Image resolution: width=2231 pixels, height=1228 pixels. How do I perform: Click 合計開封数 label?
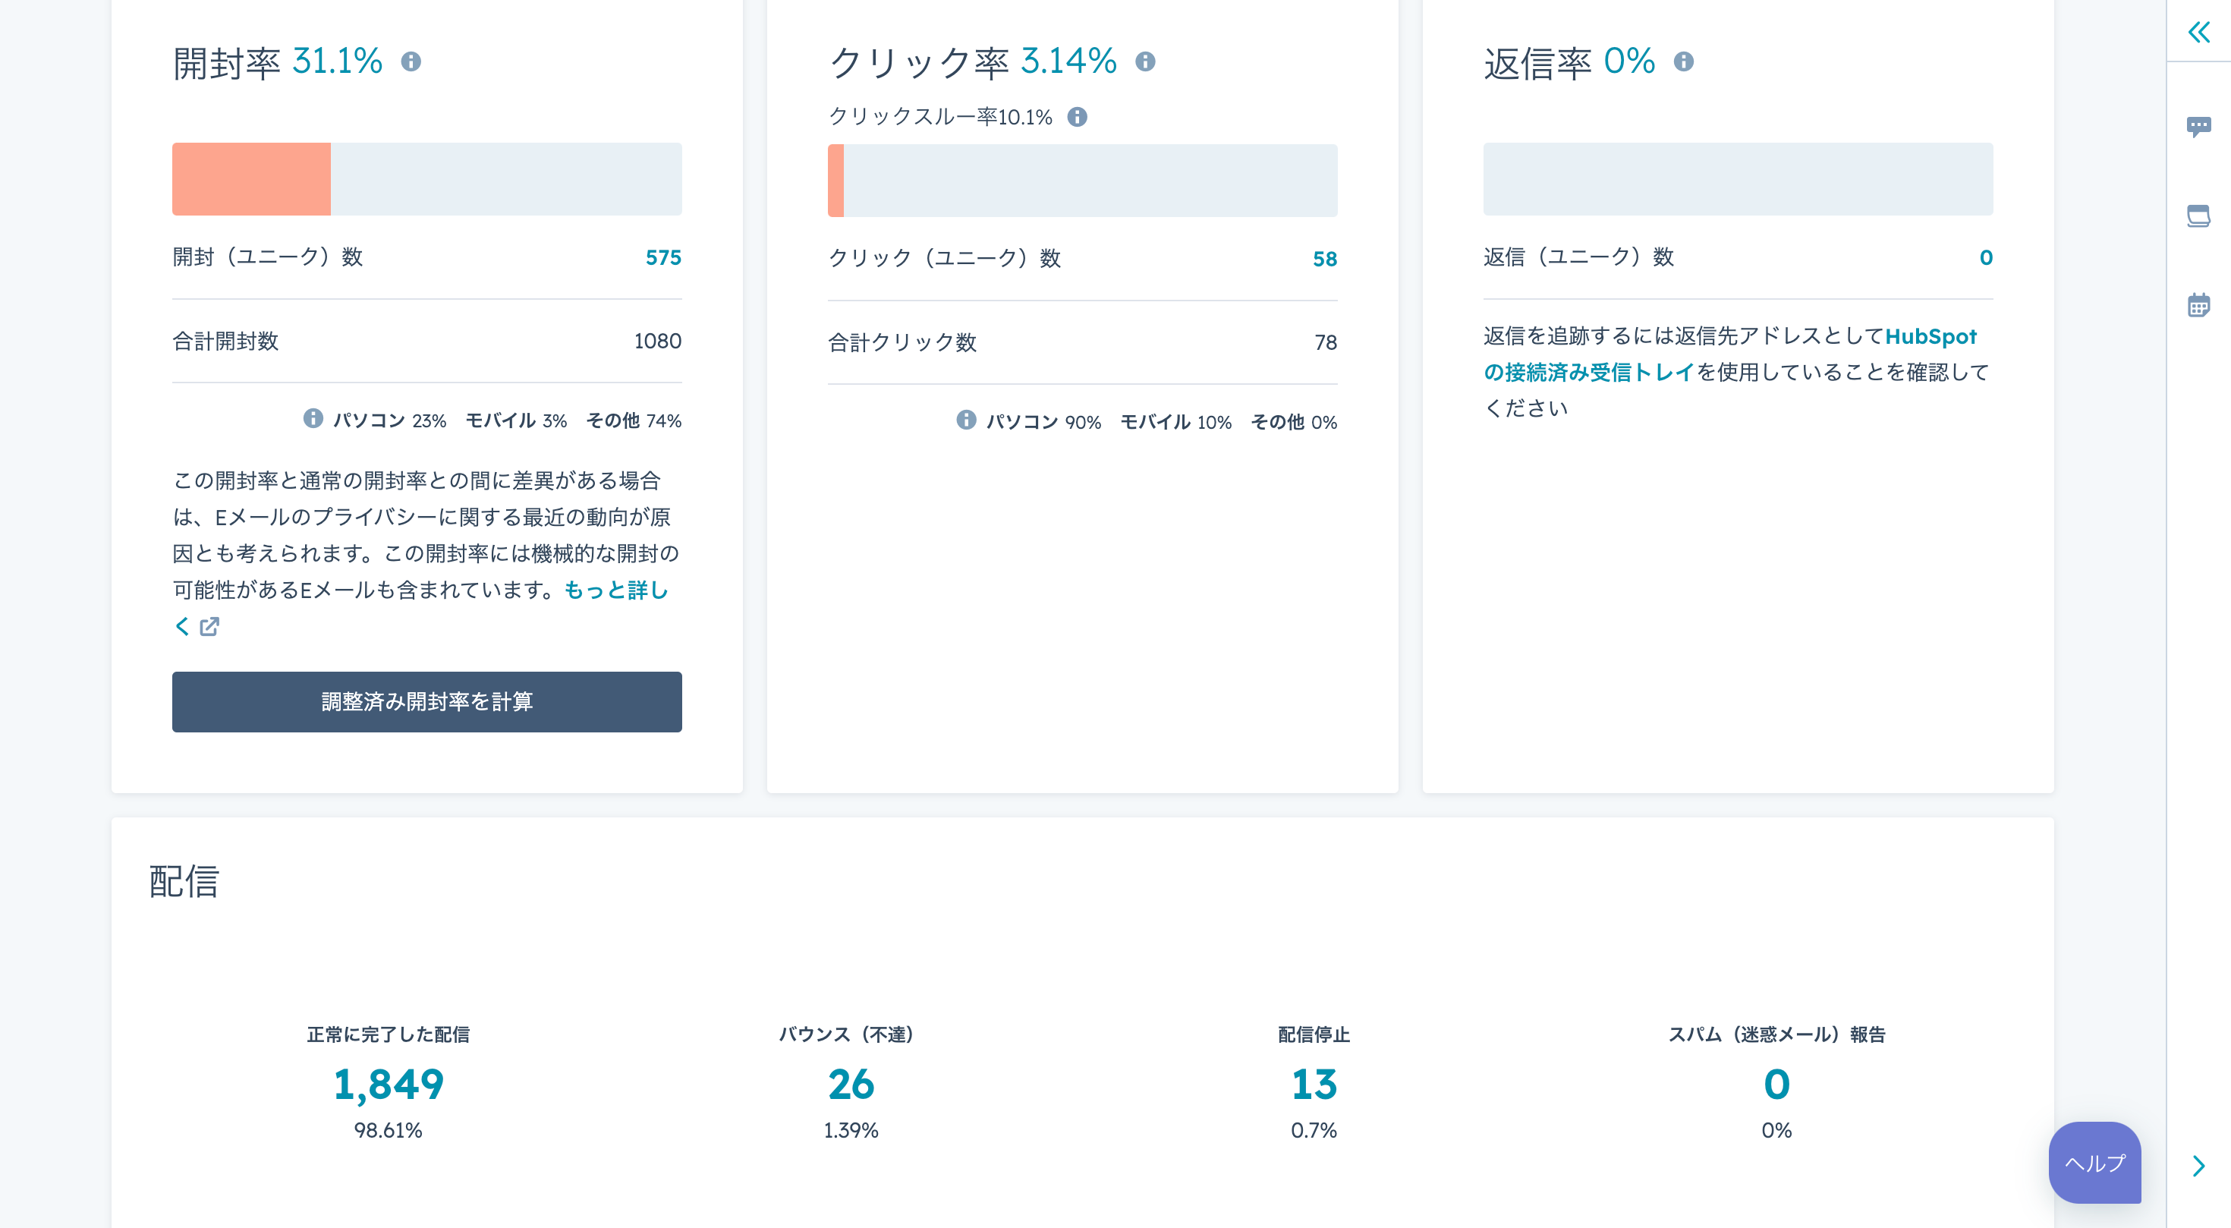click(x=226, y=342)
